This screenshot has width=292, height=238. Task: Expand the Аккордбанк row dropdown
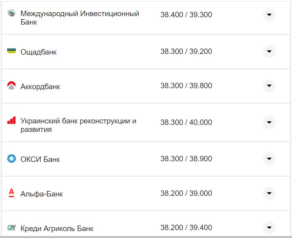tap(269, 86)
